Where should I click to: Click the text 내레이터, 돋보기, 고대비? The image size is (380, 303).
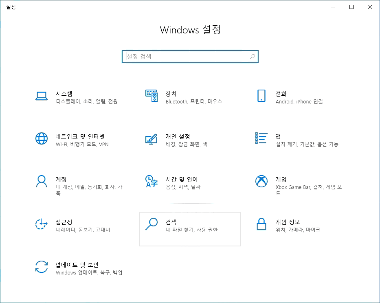83,230
